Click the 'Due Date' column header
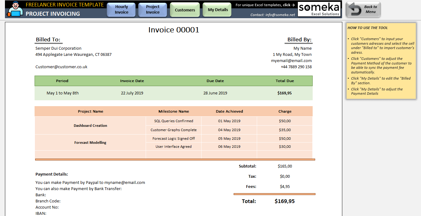This screenshot has height=216, width=421. click(x=215, y=81)
